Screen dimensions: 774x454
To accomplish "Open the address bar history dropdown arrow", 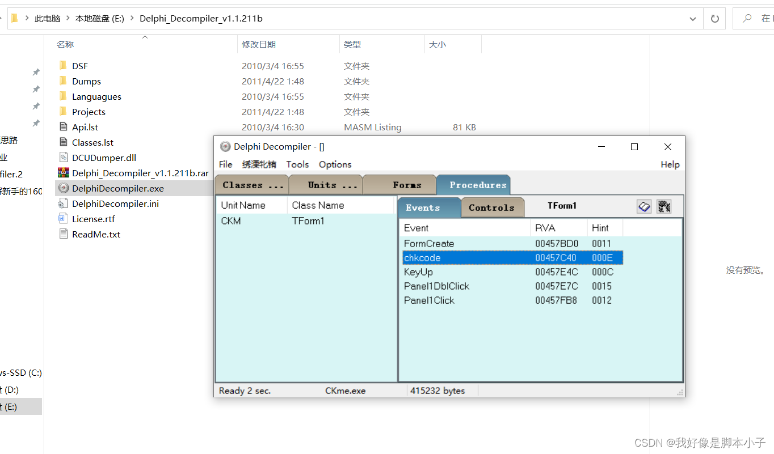I will click(693, 19).
